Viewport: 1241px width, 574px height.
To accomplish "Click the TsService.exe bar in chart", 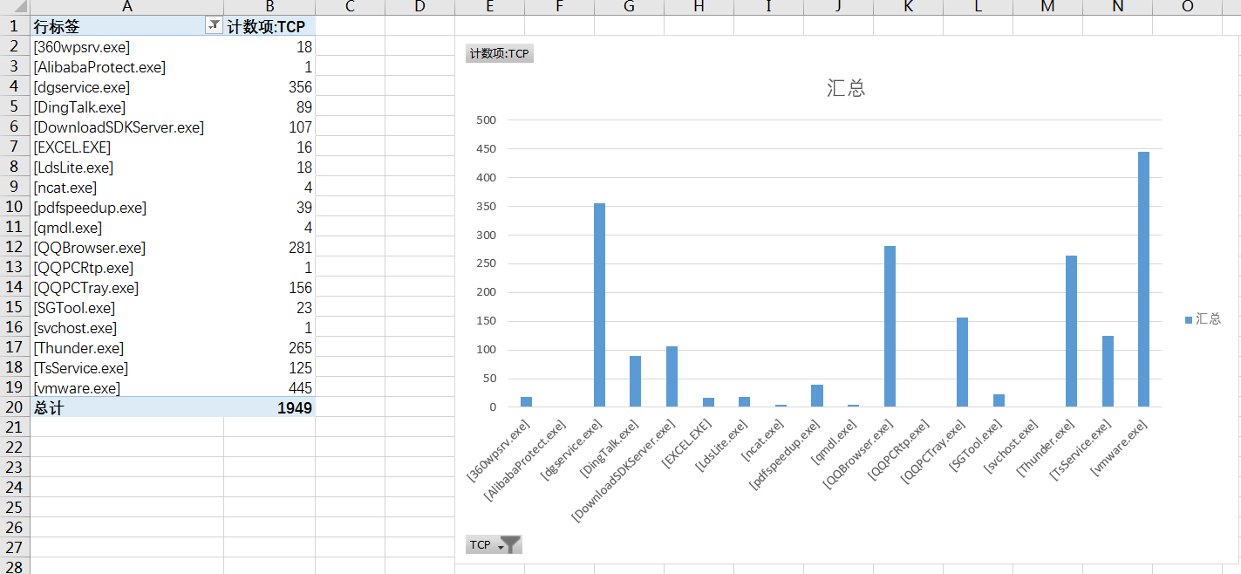I will [x=1108, y=371].
